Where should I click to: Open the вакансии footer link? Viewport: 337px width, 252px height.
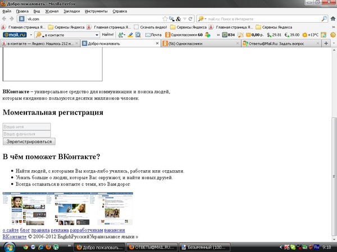[x=115, y=230]
